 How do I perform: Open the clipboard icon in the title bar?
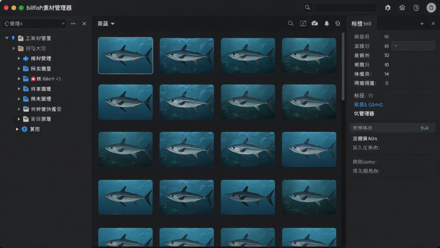[416, 8]
